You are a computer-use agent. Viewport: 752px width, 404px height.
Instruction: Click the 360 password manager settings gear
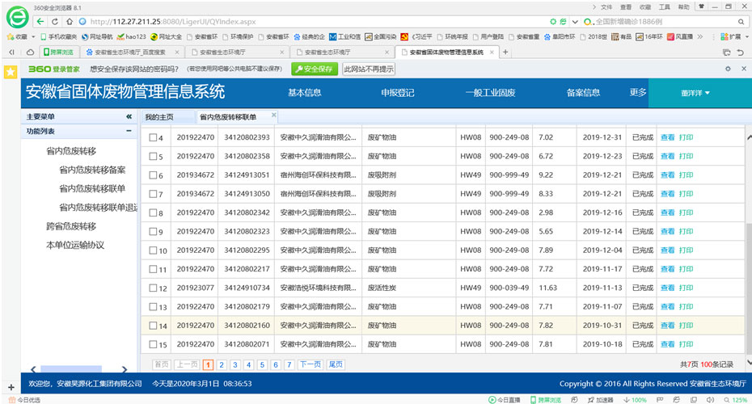(x=728, y=69)
